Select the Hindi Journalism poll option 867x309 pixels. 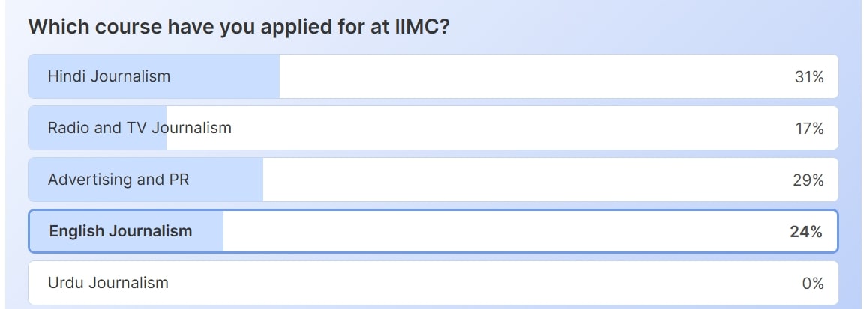[x=109, y=76]
